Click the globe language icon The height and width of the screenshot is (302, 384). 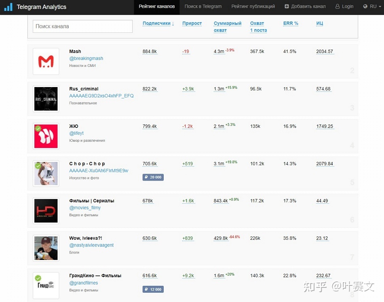(x=365, y=6)
